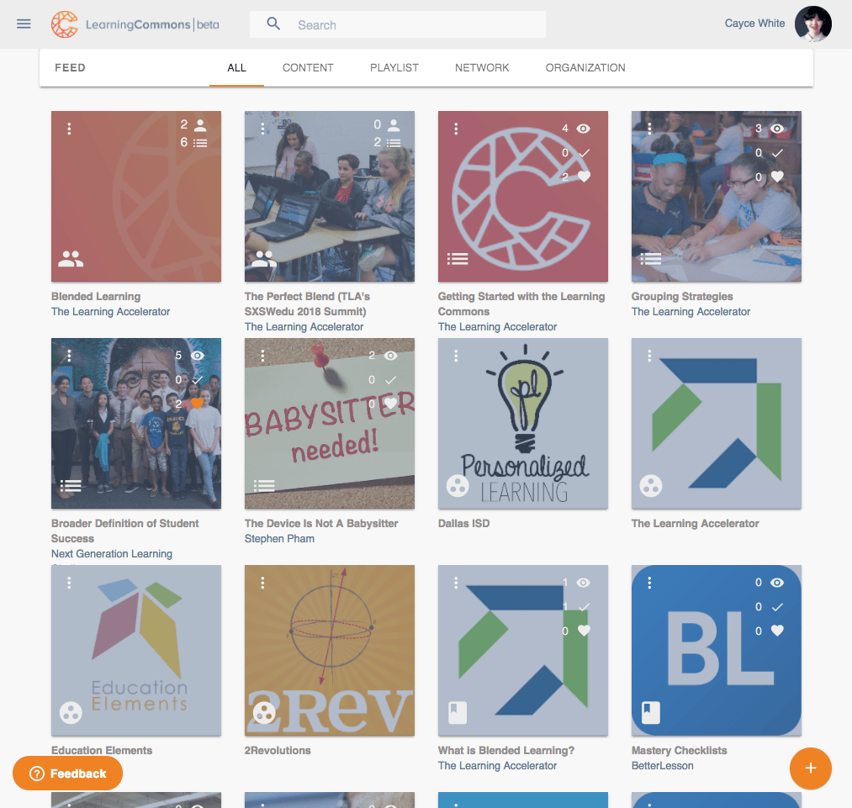The height and width of the screenshot is (808, 852).
Task: Toggle heart favorite on Grouping Strategies card
Action: coord(777,177)
